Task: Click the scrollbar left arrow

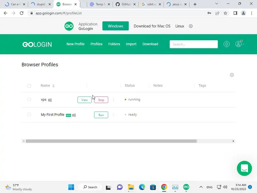Action: [24, 141]
